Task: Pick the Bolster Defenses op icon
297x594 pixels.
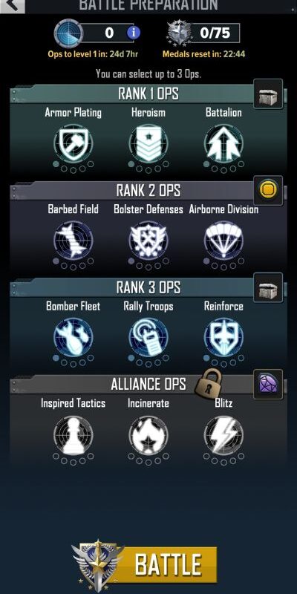Action: click(x=148, y=240)
